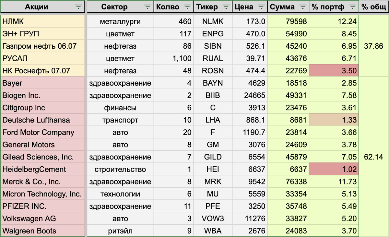Click Газпром нефть 06.07 cell
389x237 pixels.
43,46
